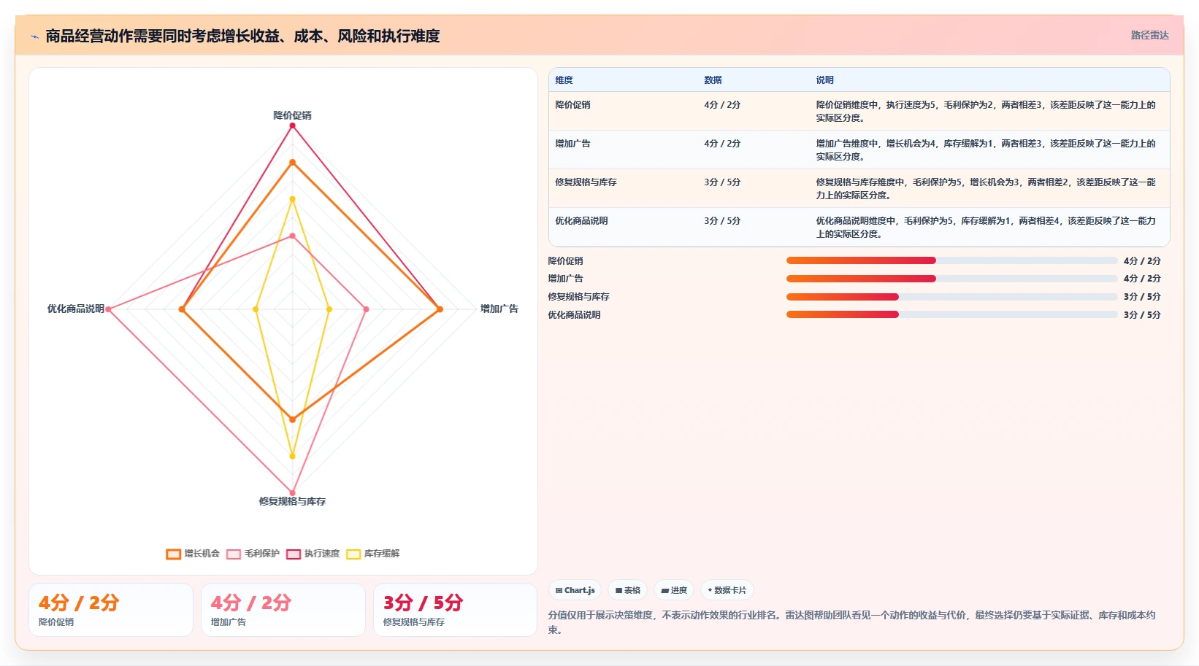Click the red 执行速度 data point at the 降价促销 vertex

pos(292,125)
